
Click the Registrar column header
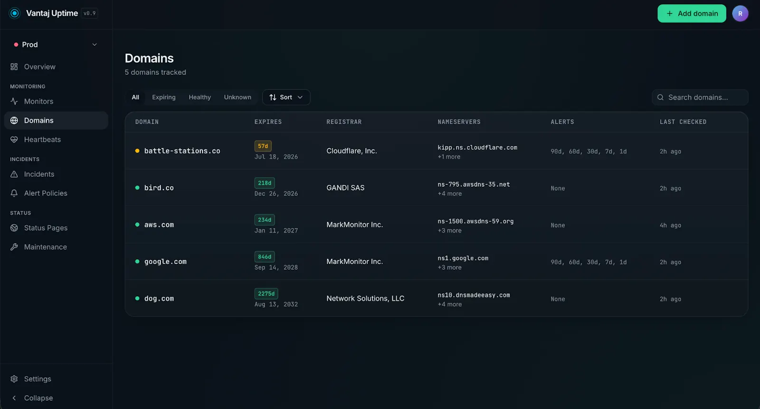(344, 122)
